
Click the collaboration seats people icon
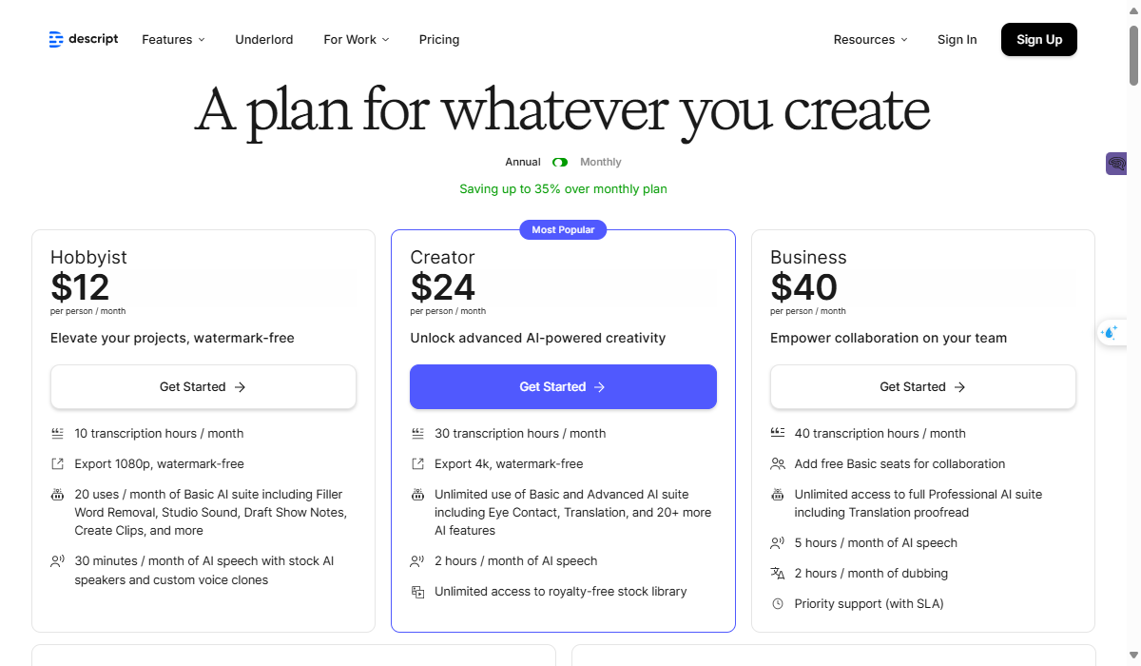[x=778, y=464]
